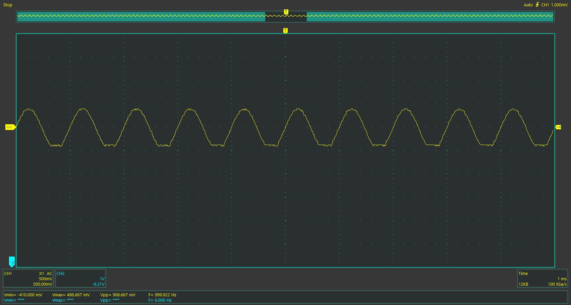Click the 12KB memory depth value
This screenshot has height=305, width=571.
point(523,284)
